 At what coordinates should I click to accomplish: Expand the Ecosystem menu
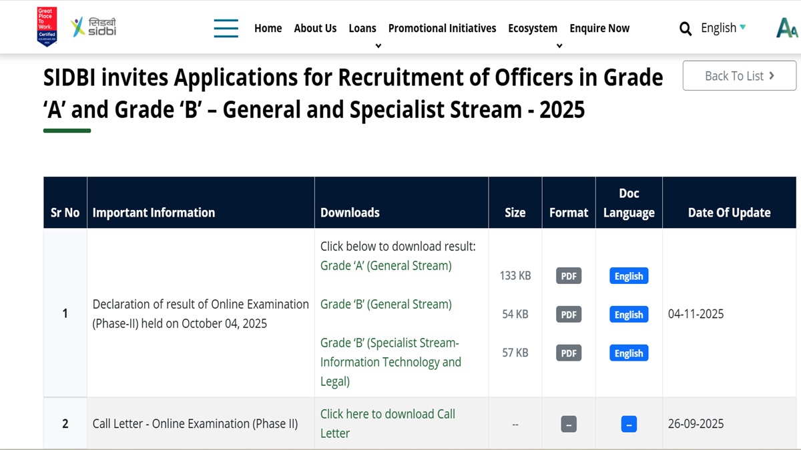tap(533, 28)
